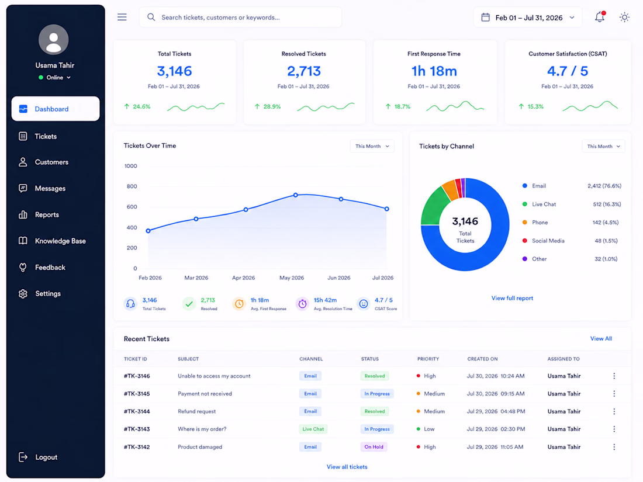The height and width of the screenshot is (482, 643).
Task: Toggle the light theme sun icon
Action: click(x=624, y=17)
